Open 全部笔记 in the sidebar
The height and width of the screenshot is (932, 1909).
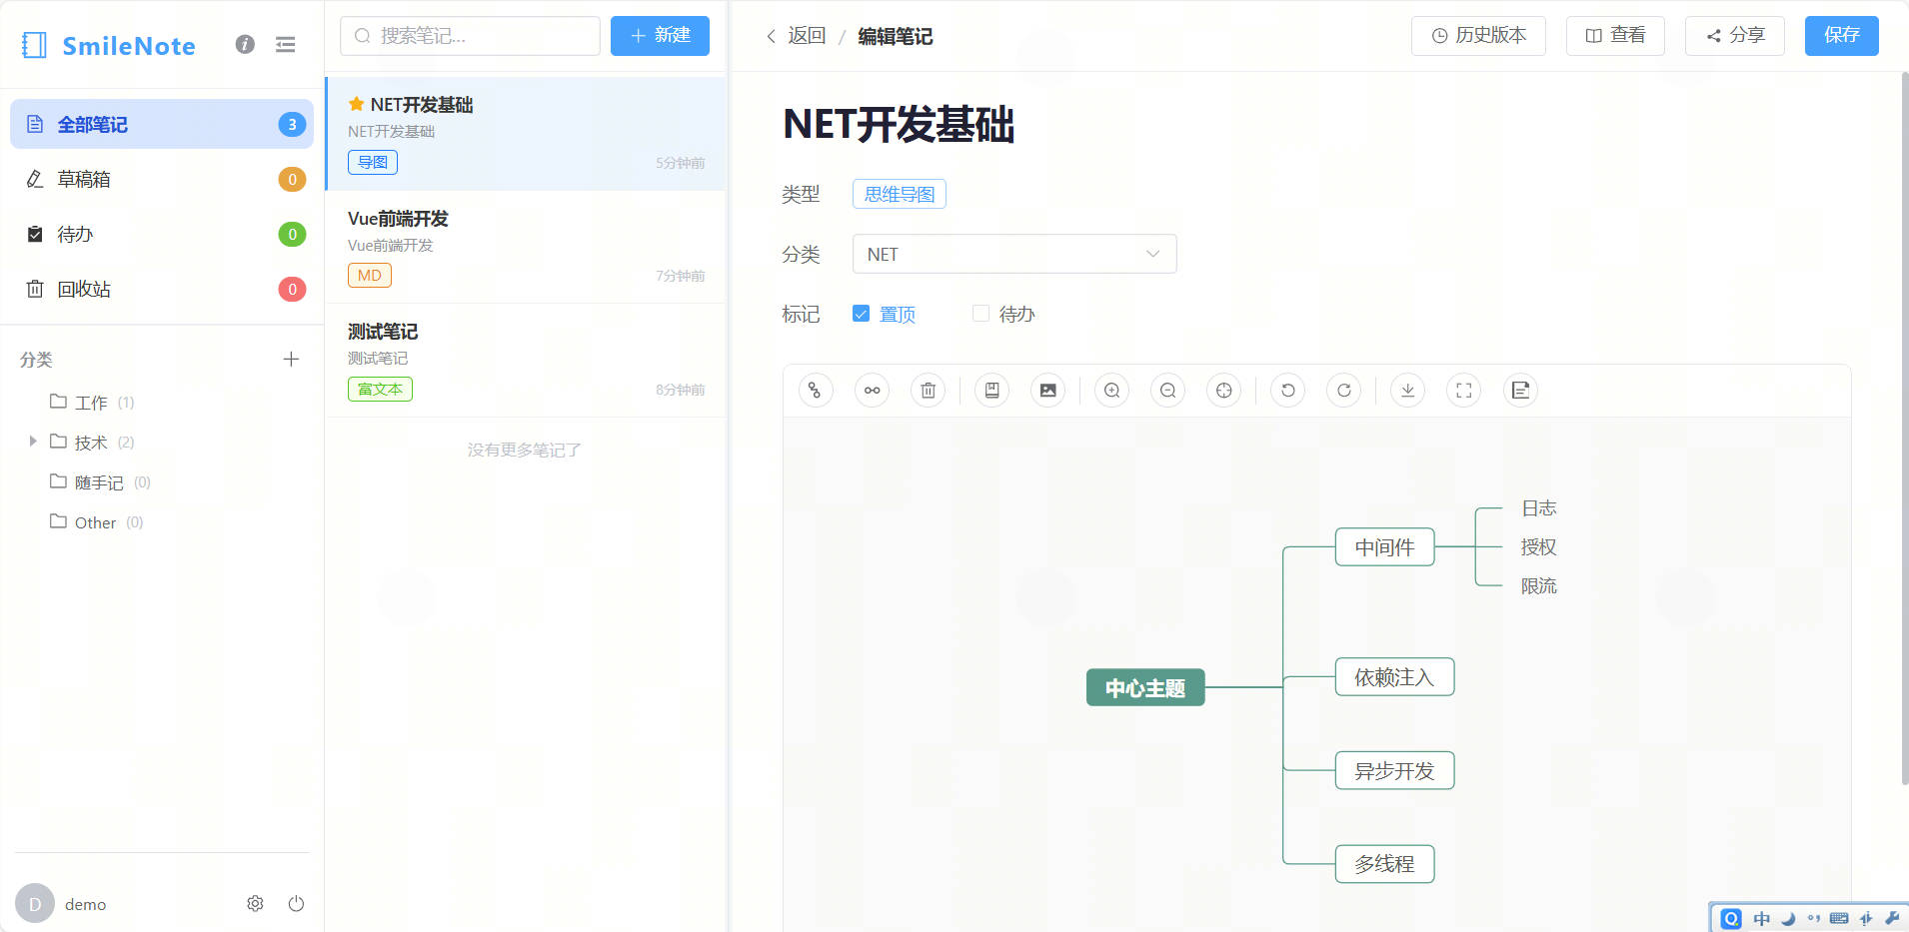[162, 124]
